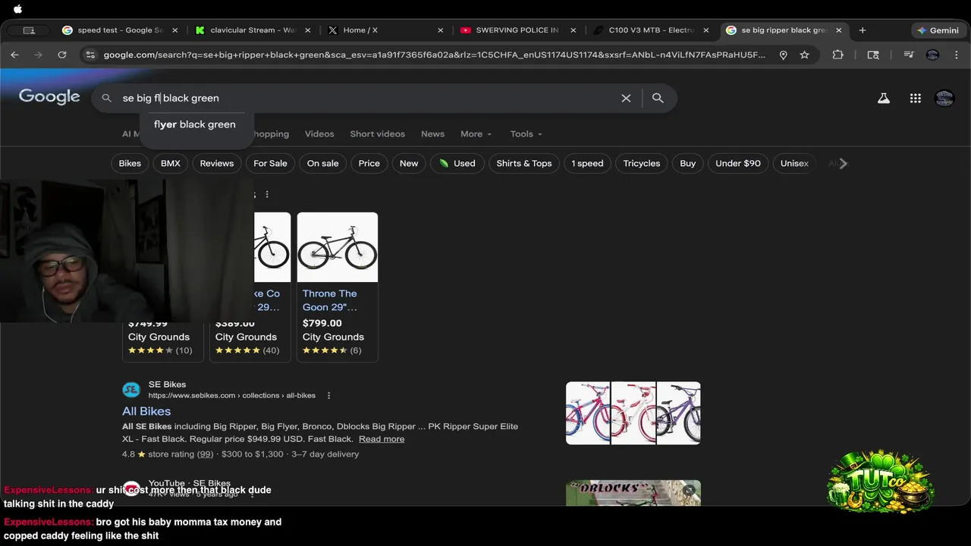The height and width of the screenshot is (546, 971).
Task: Select the Tricycles filter chip
Action: pos(642,163)
